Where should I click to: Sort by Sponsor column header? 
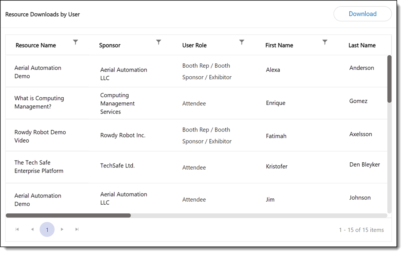pyautogui.click(x=110, y=45)
